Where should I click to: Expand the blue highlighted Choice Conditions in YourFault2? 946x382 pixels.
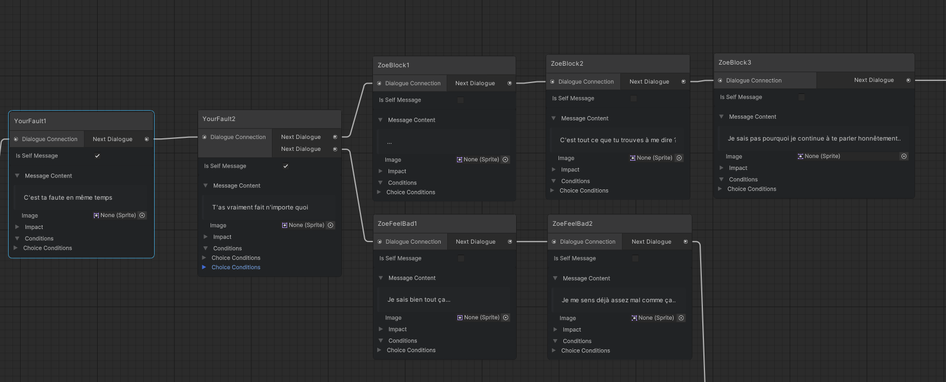204,268
